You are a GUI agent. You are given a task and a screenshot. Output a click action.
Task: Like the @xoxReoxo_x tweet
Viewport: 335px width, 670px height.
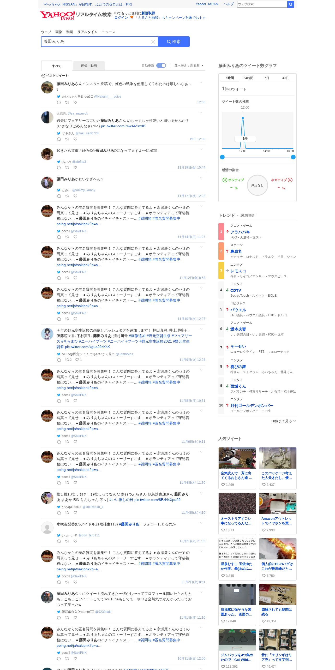[75, 513]
